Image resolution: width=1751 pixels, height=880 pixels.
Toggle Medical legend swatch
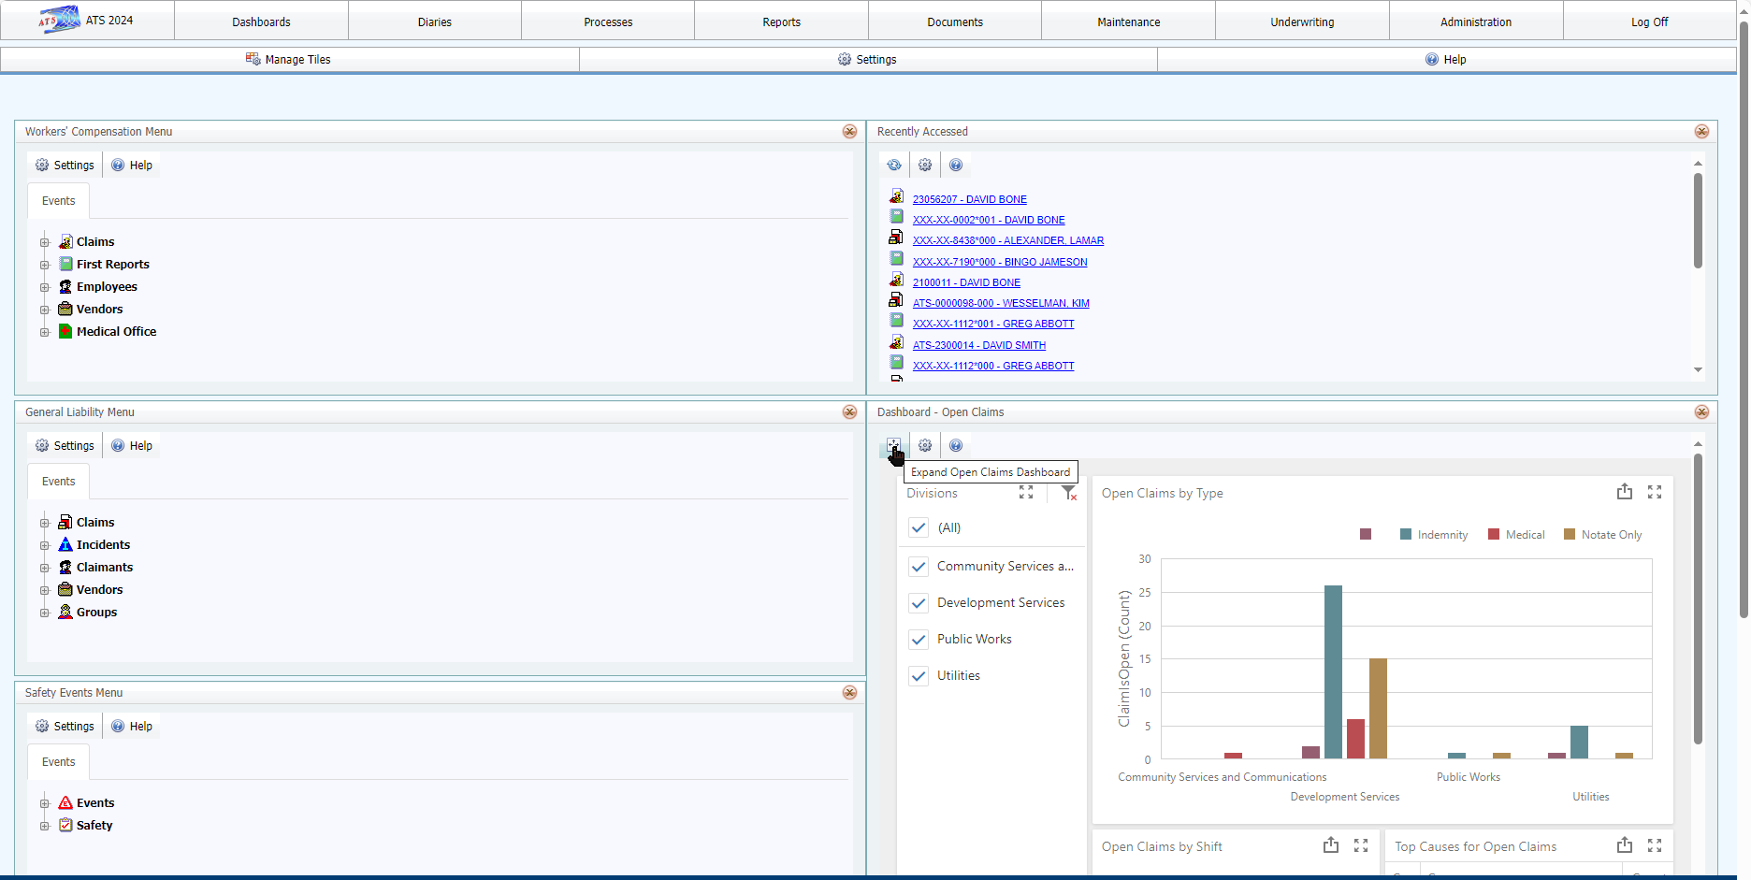(1494, 534)
